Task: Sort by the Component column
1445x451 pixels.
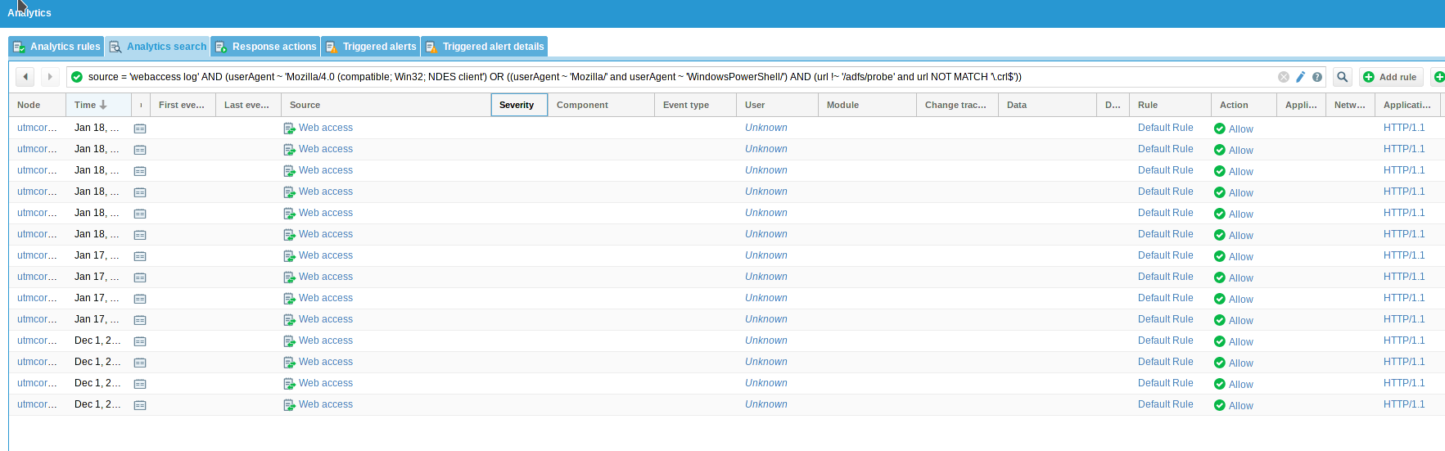Action: [601, 105]
